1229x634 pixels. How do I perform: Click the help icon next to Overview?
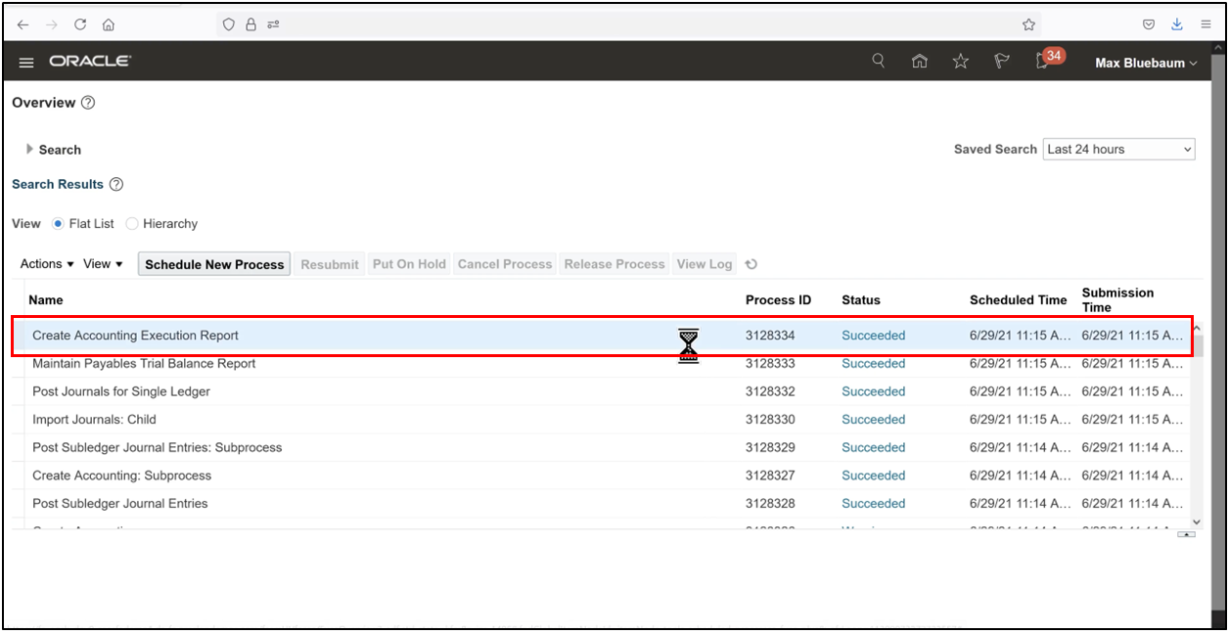tap(88, 102)
